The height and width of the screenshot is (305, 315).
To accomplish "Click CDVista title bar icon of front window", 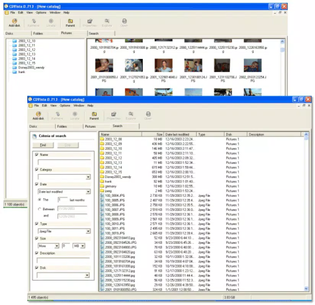I will click(30, 100).
